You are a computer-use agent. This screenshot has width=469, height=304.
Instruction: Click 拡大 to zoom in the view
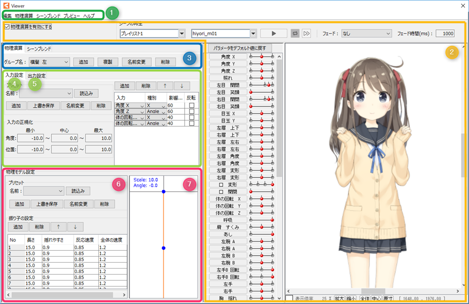pyautogui.click(x=339, y=299)
